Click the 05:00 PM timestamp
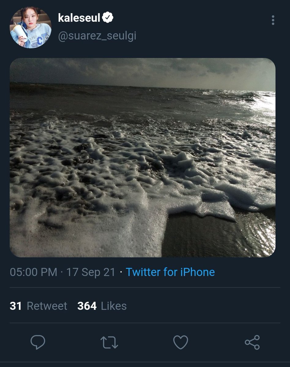Screen dimensions: 290x367 pos(34,272)
